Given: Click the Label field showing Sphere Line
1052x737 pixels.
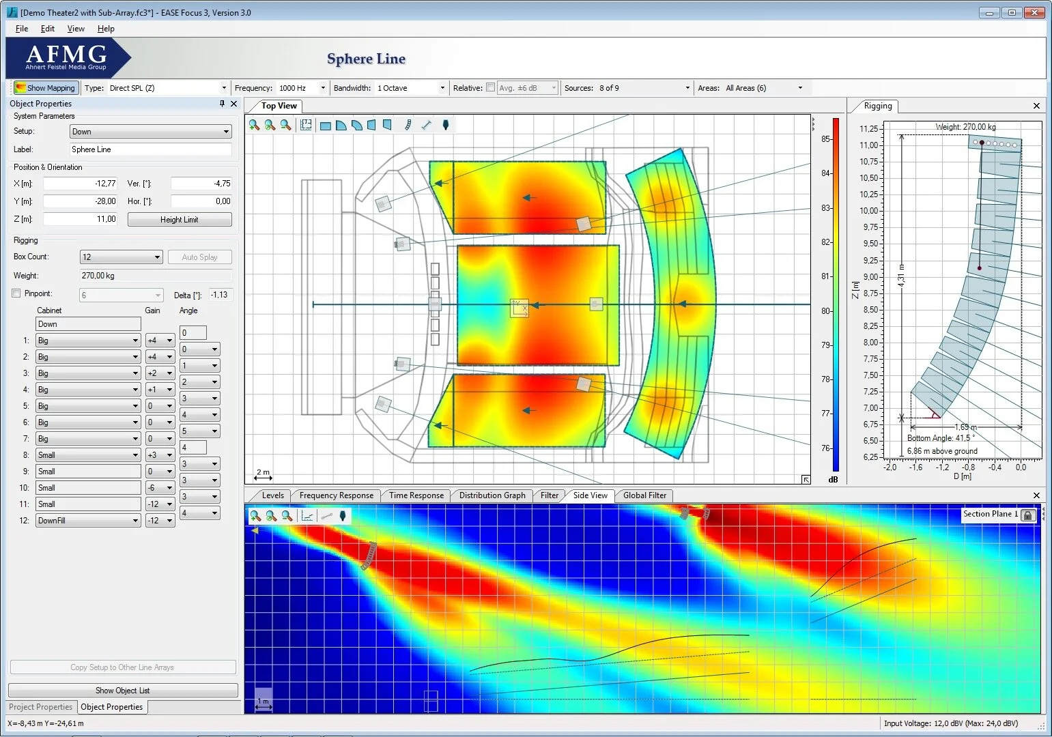Looking at the screenshot, I should [150, 149].
